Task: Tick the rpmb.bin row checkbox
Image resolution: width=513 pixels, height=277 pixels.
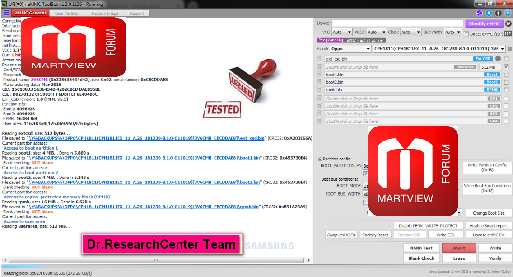Action: point(506,90)
